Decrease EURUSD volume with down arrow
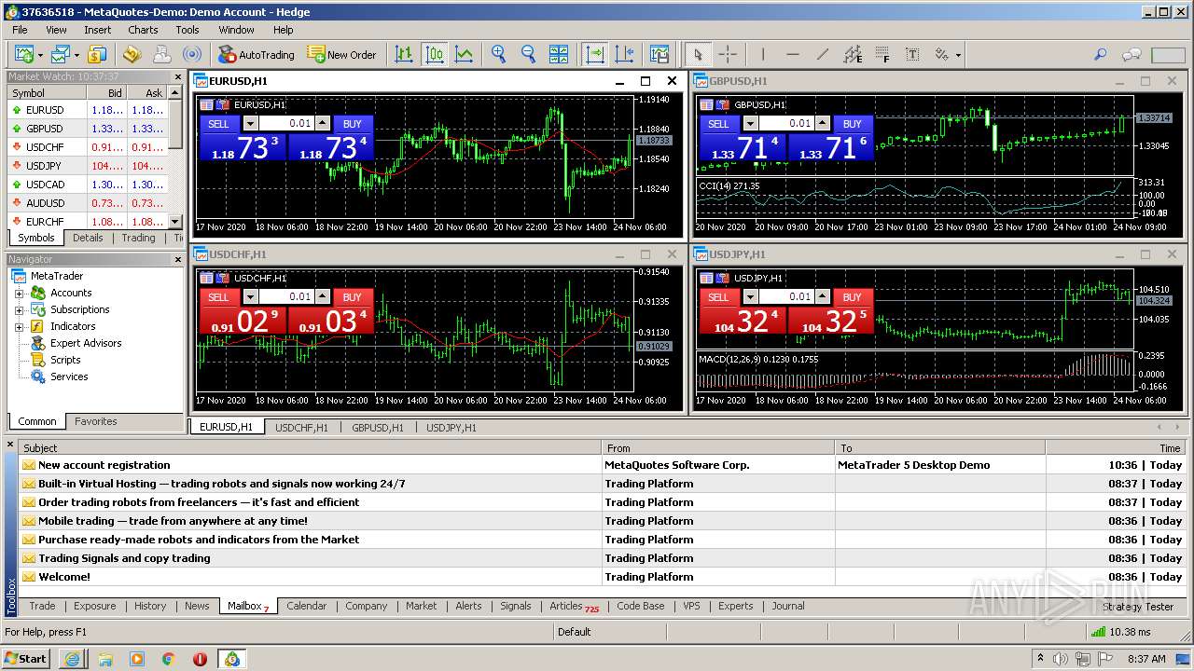The width and height of the screenshot is (1194, 671). click(x=250, y=124)
